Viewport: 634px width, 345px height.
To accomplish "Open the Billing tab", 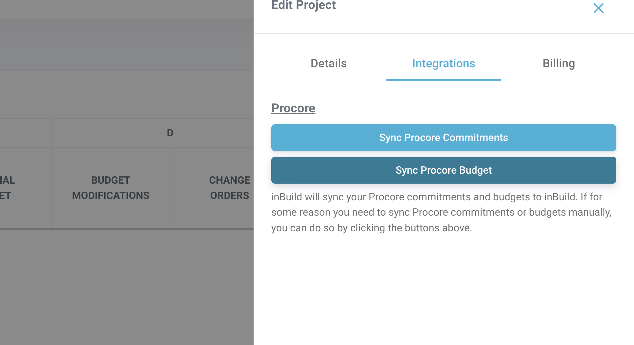I will [559, 63].
